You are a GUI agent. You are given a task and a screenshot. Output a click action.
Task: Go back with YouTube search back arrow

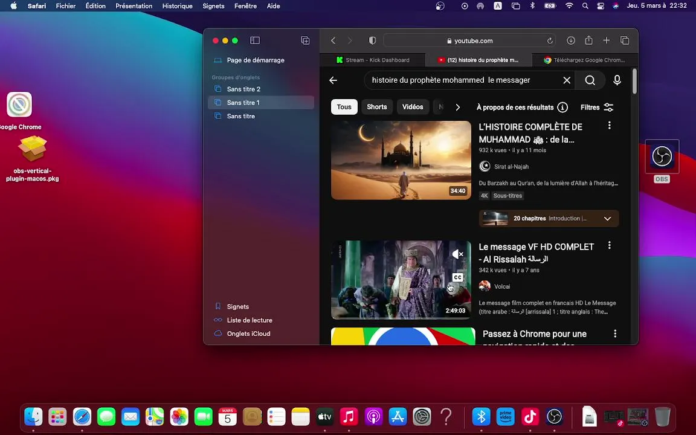point(333,80)
